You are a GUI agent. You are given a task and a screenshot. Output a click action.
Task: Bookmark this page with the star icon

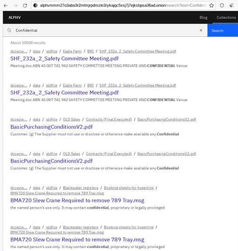211,6
